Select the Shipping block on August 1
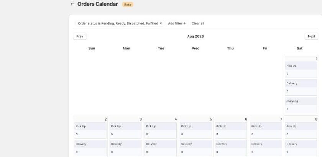This screenshot has width=322, height=157. pyautogui.click(x=301, y=105)
